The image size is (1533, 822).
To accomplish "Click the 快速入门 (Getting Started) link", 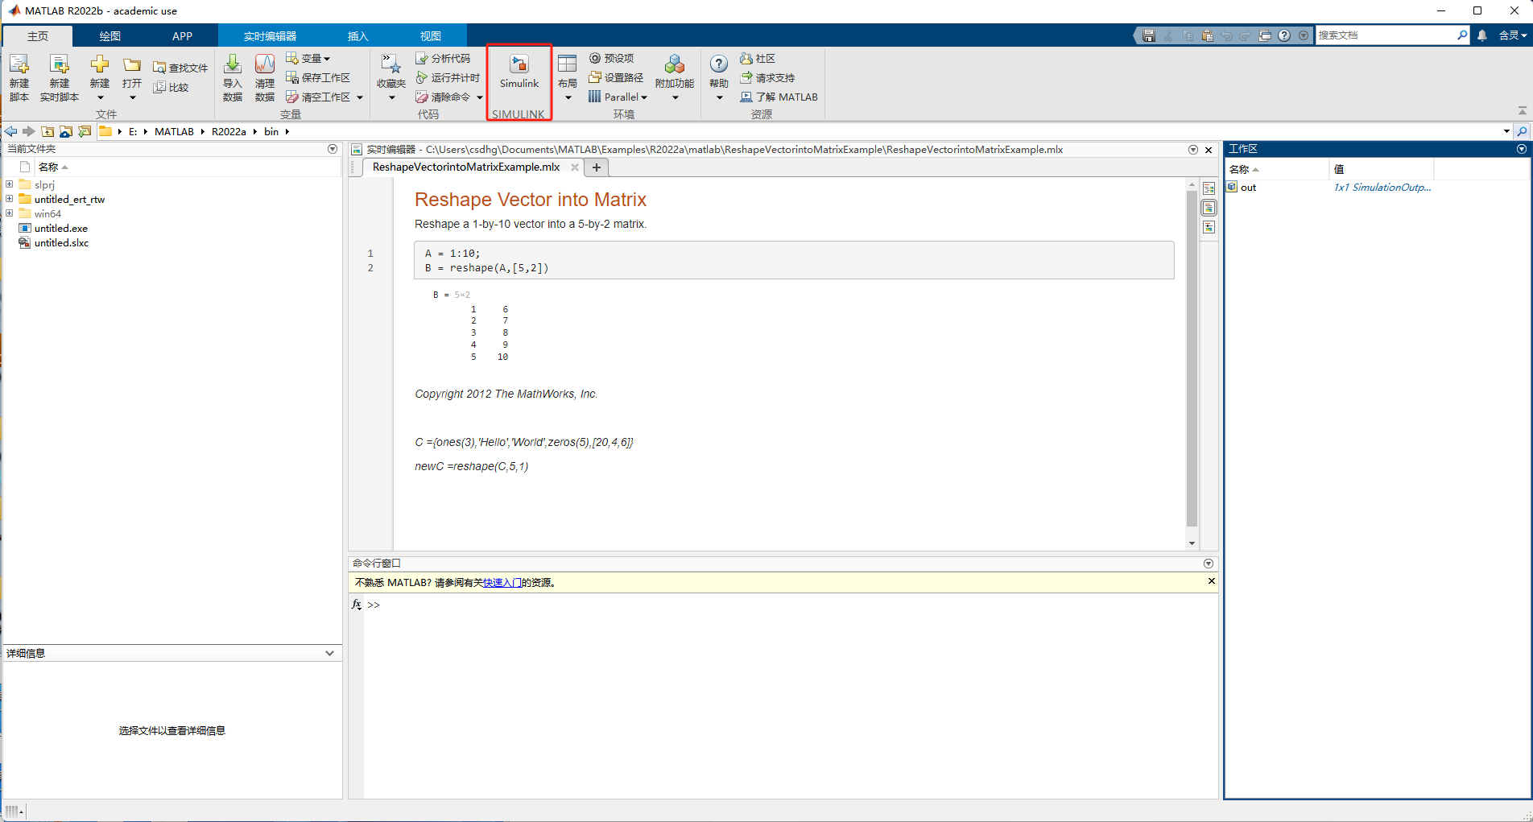I will tap(502, 583).
